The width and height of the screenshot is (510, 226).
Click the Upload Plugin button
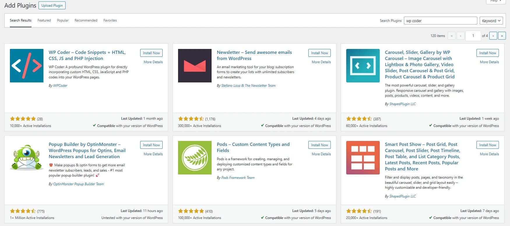tap(52, 6)
